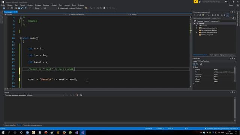Open the Справка menu
The width and height of the screenshot is (240, 135).
click(x=81, y=5)
